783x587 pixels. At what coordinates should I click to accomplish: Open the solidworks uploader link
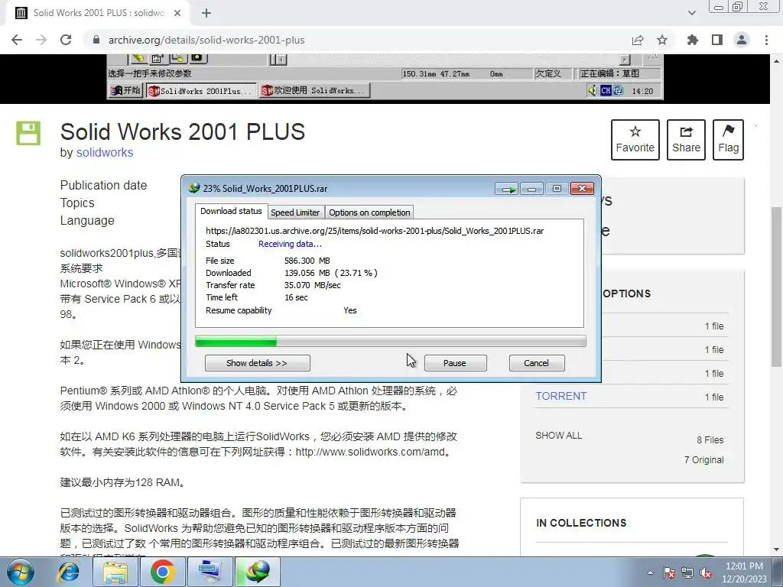(x=104, y=152)
